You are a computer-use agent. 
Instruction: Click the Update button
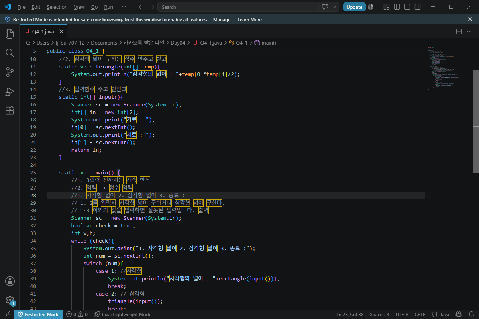[354, 7]
